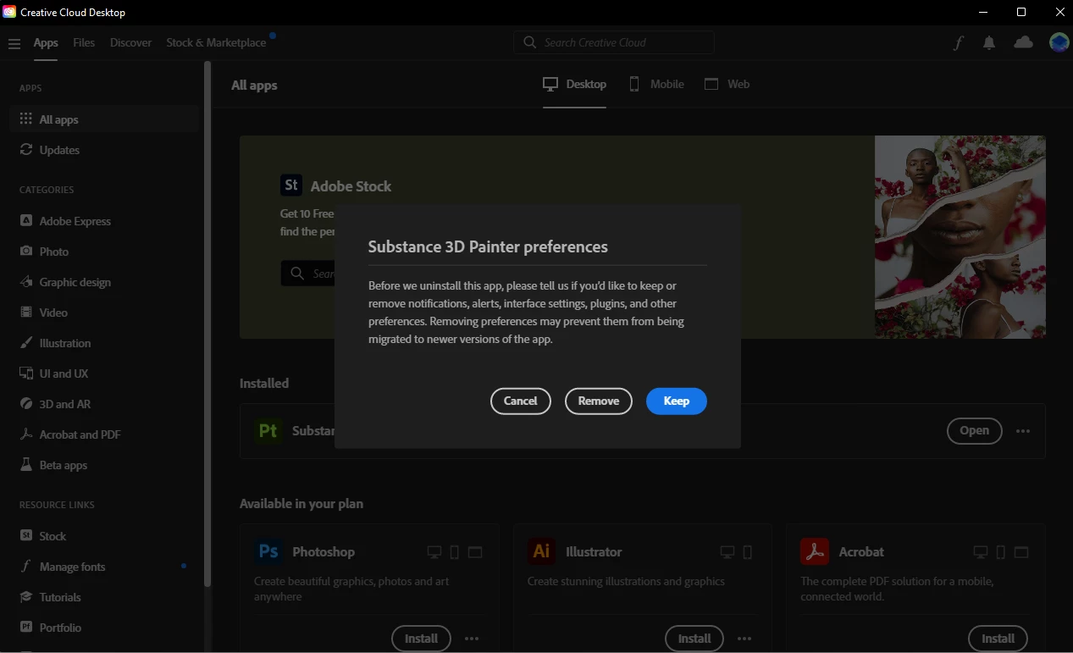
Task: Install Acrobat
Action: (998, 639)
